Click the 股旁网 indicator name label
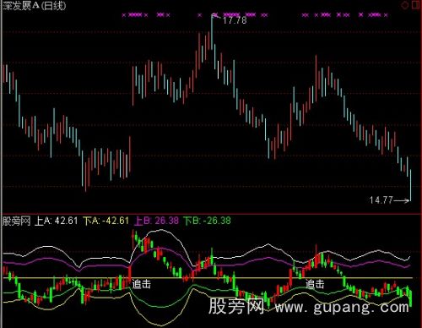This screenshot has height=328, width=422. [x=16, y=221]
